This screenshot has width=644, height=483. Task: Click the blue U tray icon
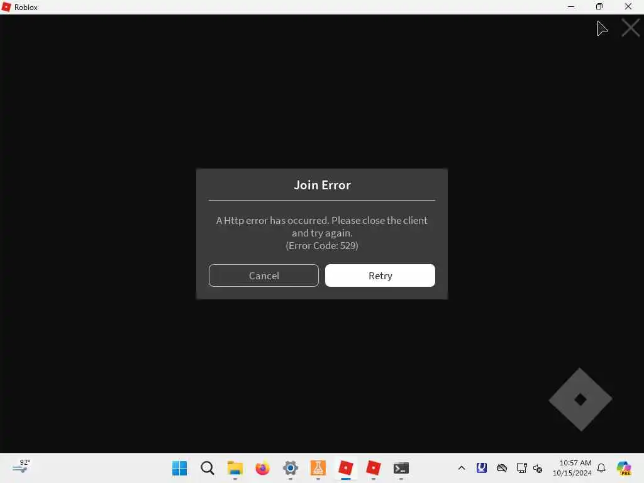pyautogui.click(x=481, y=468)
